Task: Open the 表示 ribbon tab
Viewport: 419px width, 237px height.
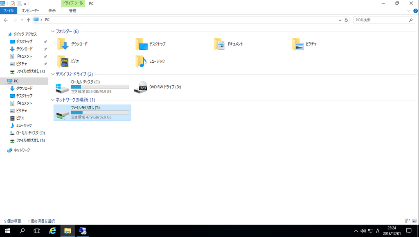Action: (52, 11)
